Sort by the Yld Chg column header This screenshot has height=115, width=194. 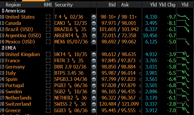click(167, 5)
